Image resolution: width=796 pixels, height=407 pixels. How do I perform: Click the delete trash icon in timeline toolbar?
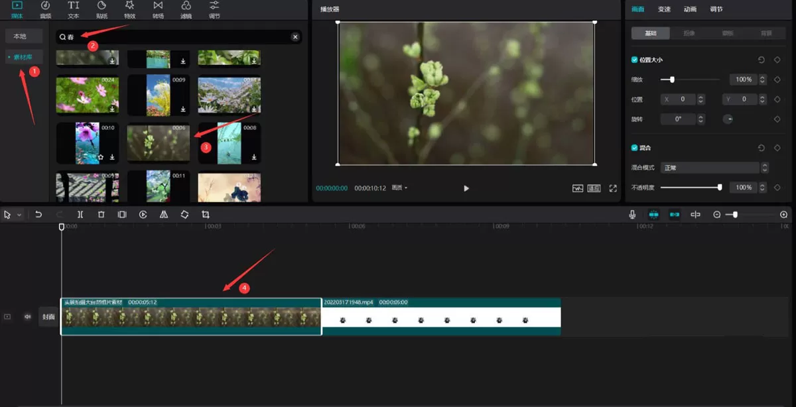click(x=101, y=215)
